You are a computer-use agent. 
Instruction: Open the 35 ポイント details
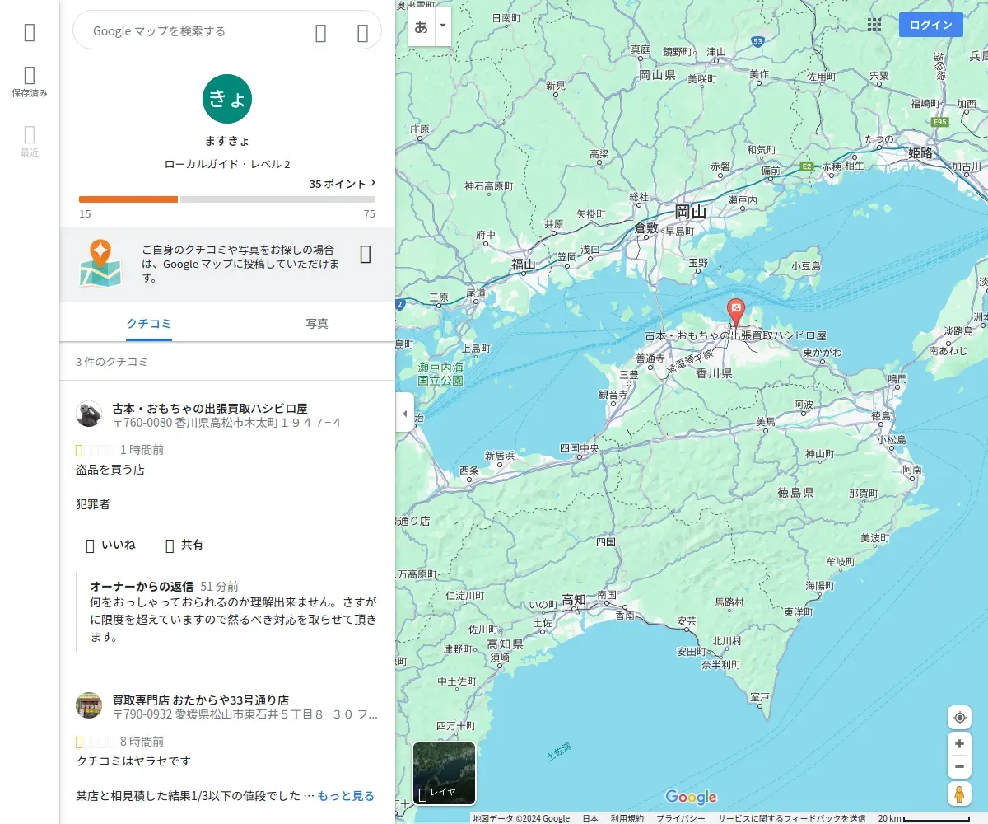(343, 184)
